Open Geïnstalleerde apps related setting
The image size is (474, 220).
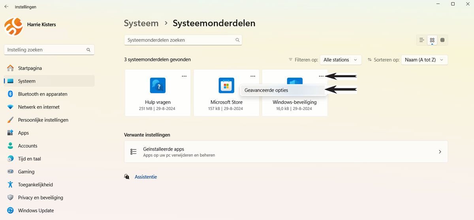[286, 152]
